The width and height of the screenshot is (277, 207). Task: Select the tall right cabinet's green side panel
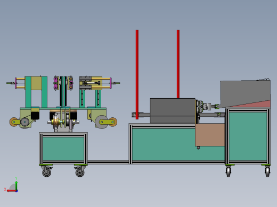(248, 136)
